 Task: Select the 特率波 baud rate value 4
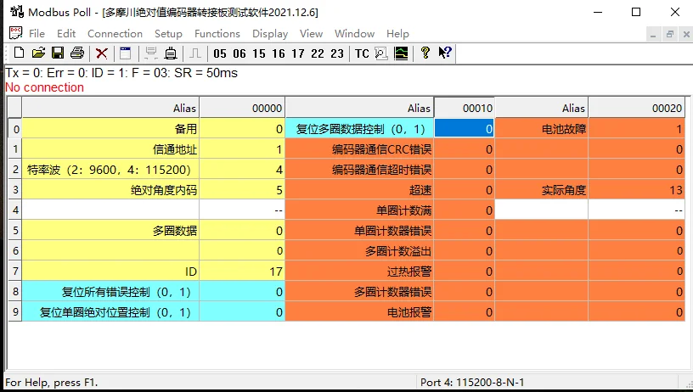coord(242,170)
